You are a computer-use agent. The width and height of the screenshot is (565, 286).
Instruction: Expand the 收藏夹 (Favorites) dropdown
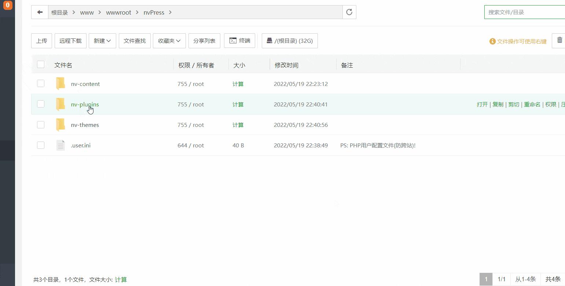click(x=169, y=41)
